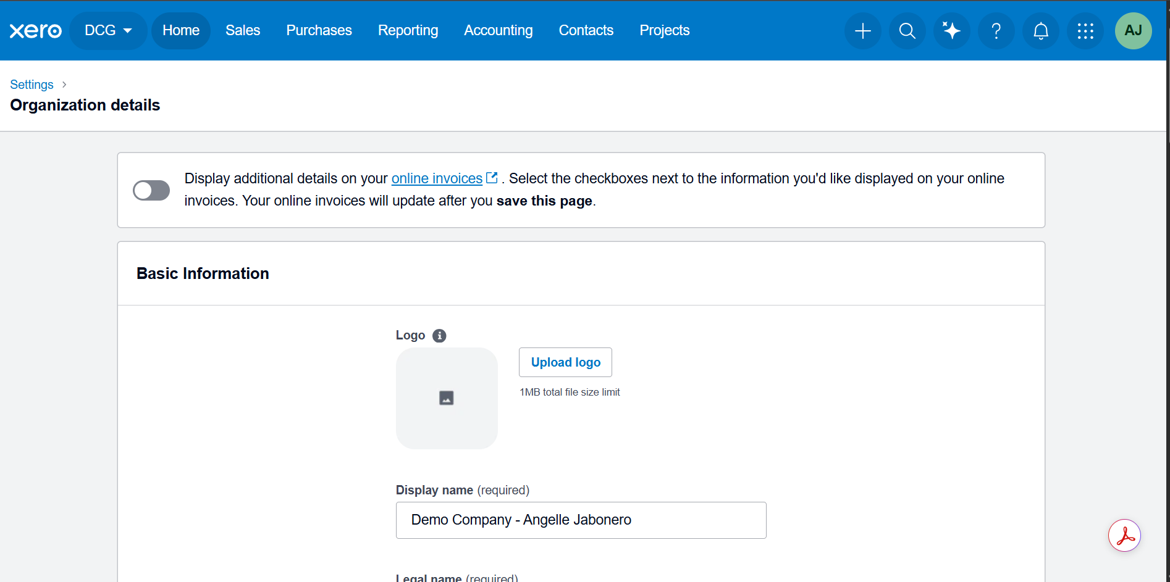Viewport: 1170px width, 582px height.
Task: Expand the DCG organization dropdown
Action: pos(108,31)
